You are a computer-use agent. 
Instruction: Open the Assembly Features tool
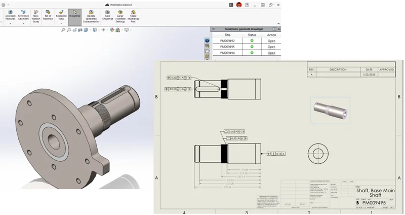(10, 15)
